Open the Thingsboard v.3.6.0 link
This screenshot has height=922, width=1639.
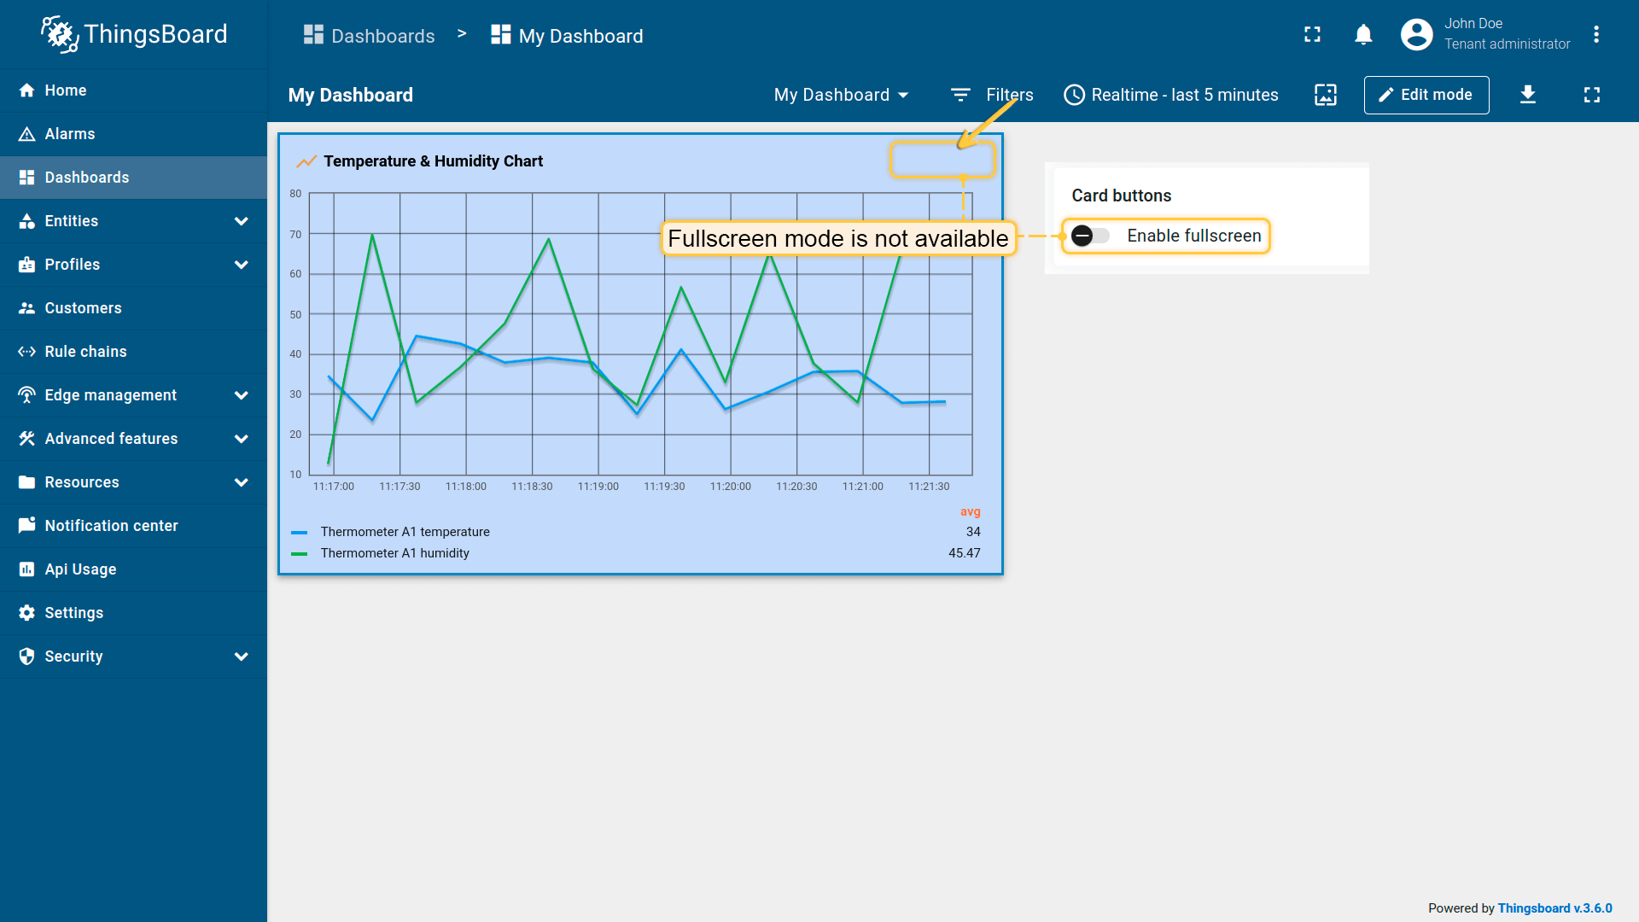tap(1554, 908)
